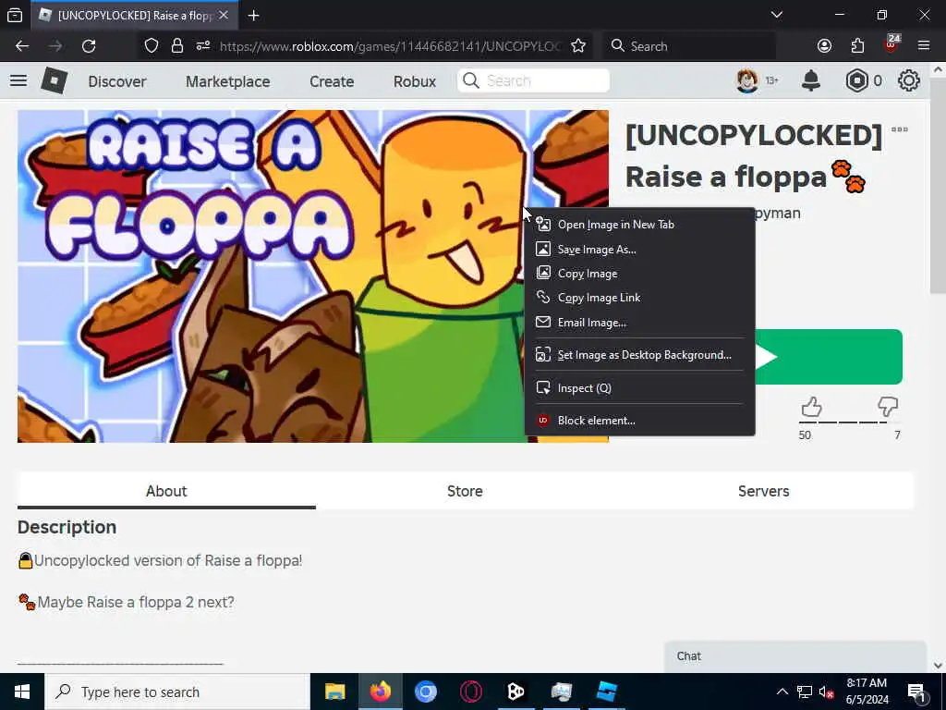Bookmark this page with the star icon

click(578, 46)
